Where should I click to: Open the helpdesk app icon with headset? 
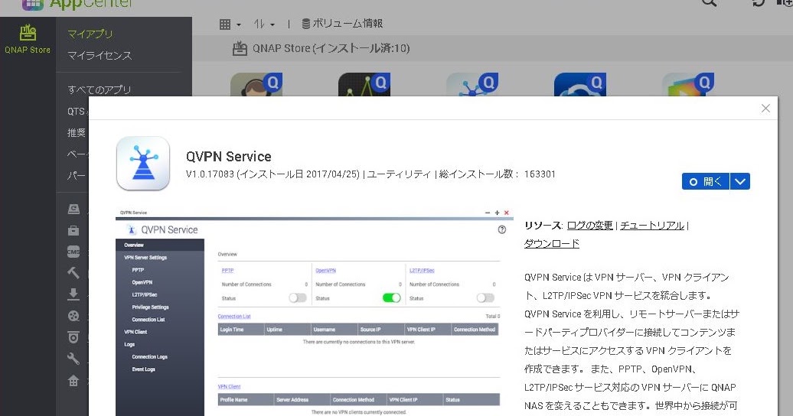[256, 84]
